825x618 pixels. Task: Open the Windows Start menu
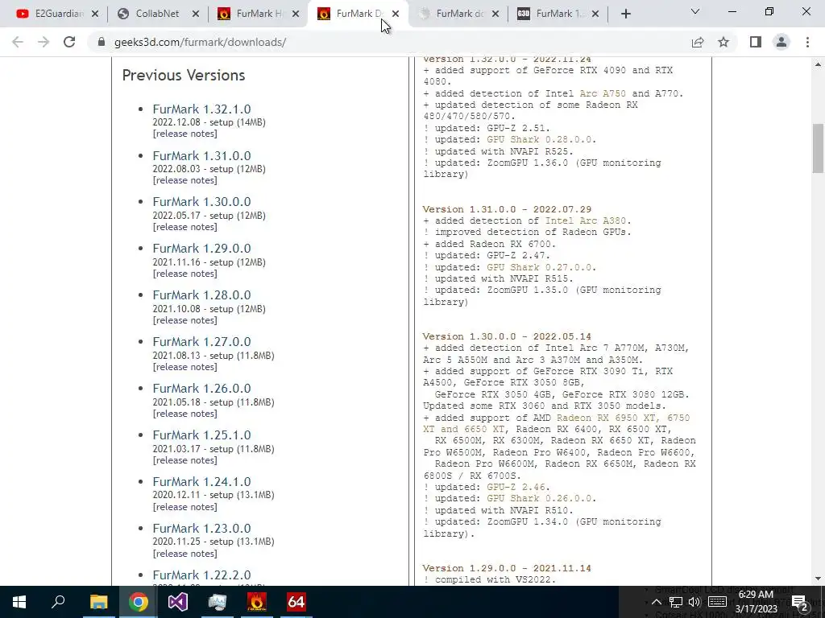click(x=19, y=602)
